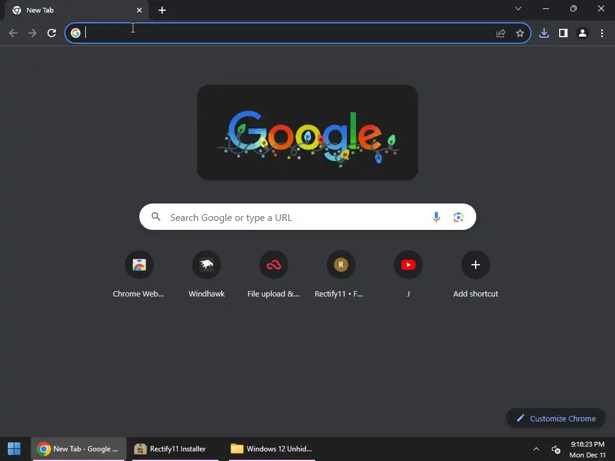Click the Windhawk shortcut label
This screenshot has height=461, width=615.
(x=207, y=294)
